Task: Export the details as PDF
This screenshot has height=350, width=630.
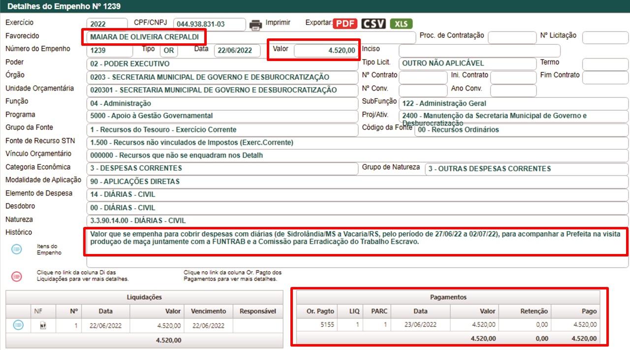Action: pos(345,24)
